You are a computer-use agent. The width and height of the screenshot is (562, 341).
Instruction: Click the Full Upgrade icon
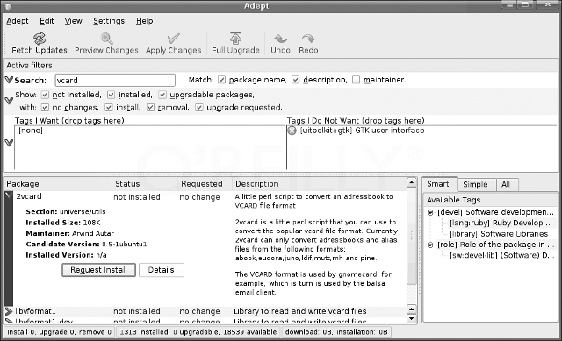235,39
